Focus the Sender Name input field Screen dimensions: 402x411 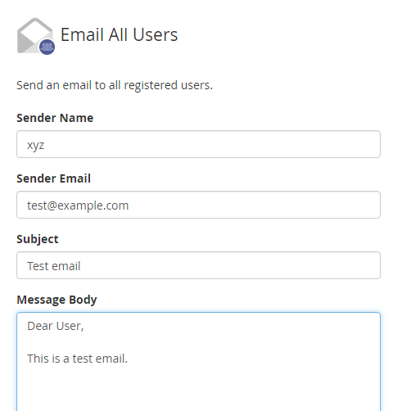click(x=198, y=144)
